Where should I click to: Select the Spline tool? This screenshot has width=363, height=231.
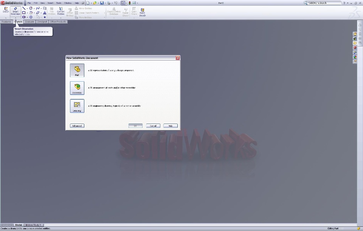point(38,8)
